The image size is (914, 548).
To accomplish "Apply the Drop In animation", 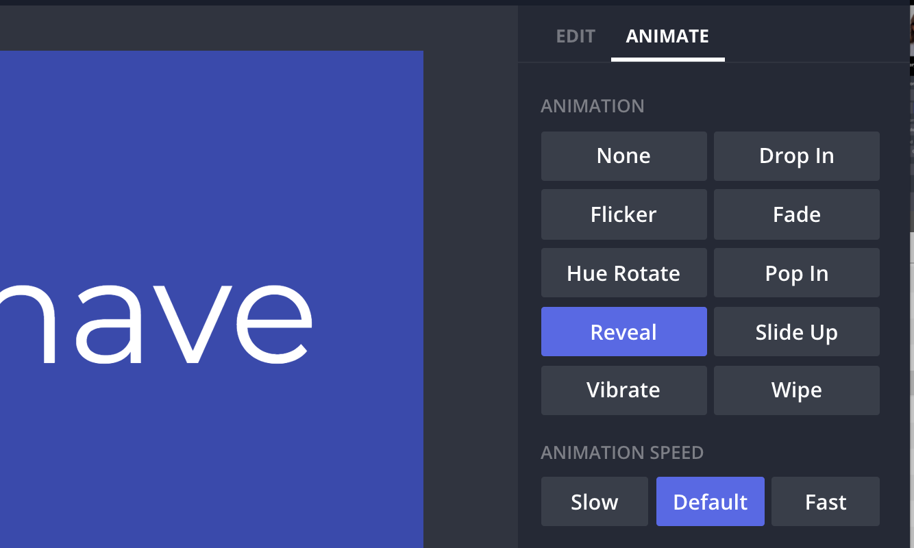I will coord(796,156).
